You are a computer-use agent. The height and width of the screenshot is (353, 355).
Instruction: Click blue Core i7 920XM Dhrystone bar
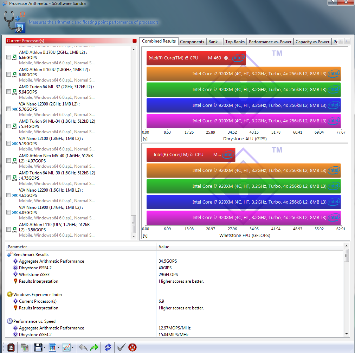tap(244, 105)
